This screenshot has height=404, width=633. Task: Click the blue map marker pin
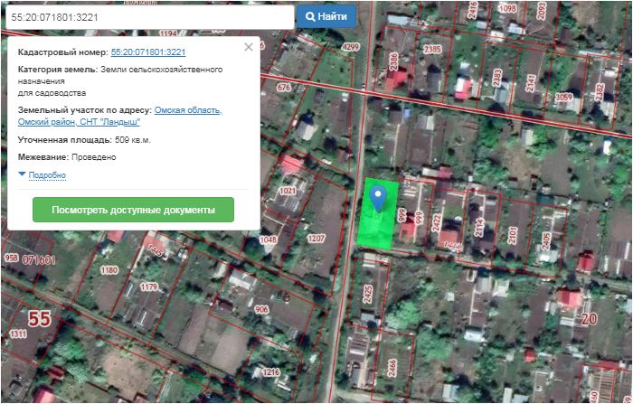pos(380,194)
